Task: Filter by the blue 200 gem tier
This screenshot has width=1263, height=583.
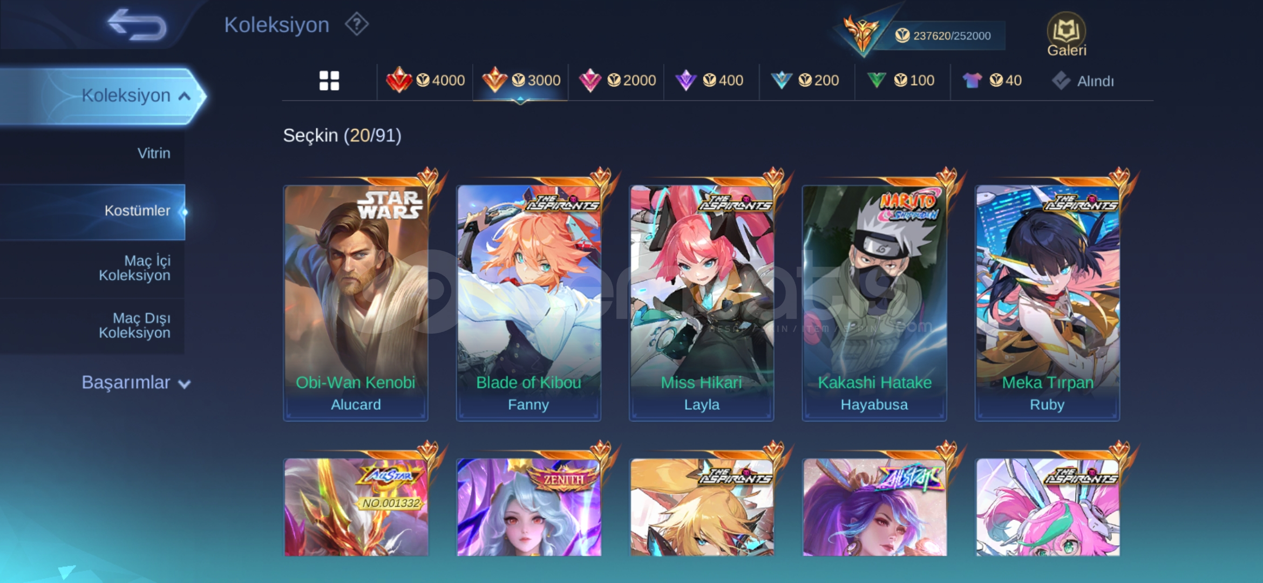Action: tap(805, 80)
